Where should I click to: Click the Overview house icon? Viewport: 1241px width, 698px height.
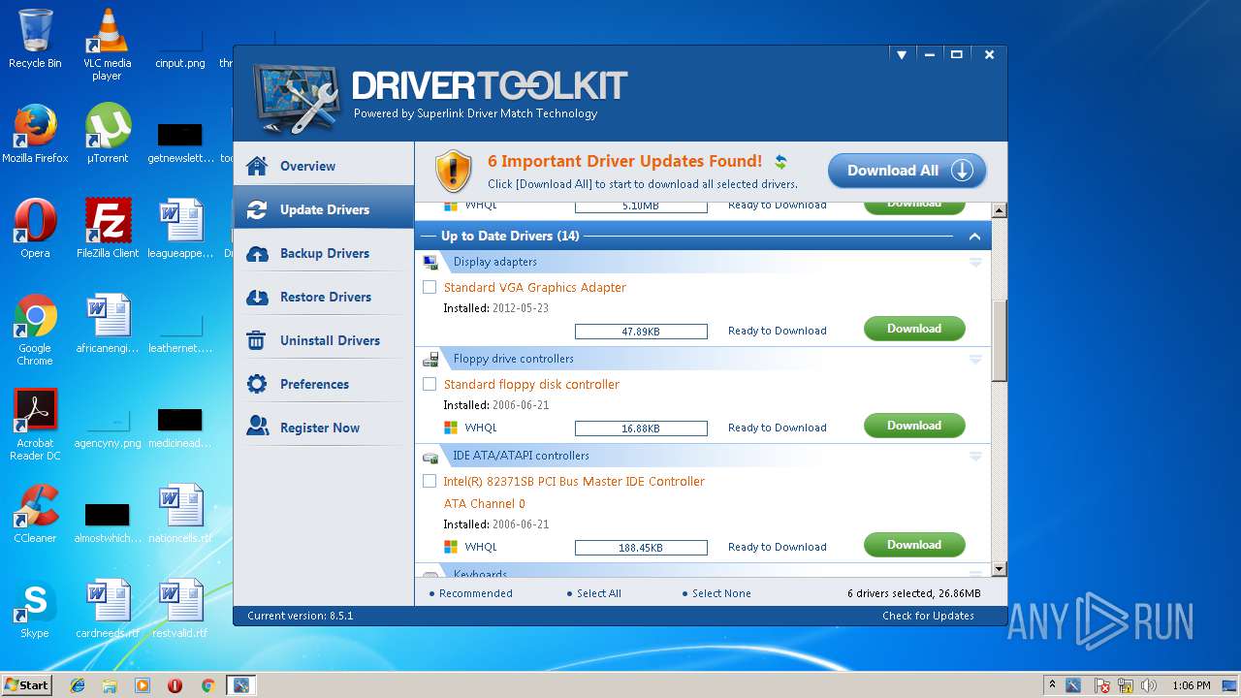257,166
